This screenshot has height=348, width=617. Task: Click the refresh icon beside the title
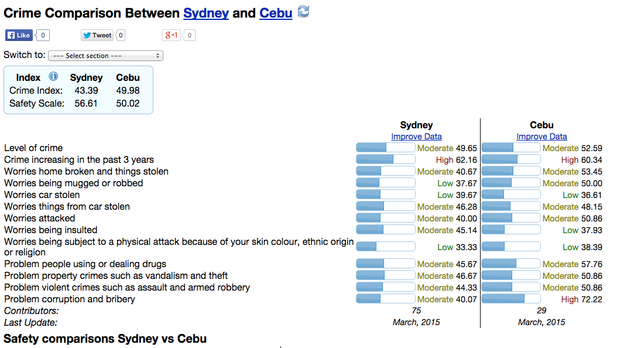click(x=303, y=11)
